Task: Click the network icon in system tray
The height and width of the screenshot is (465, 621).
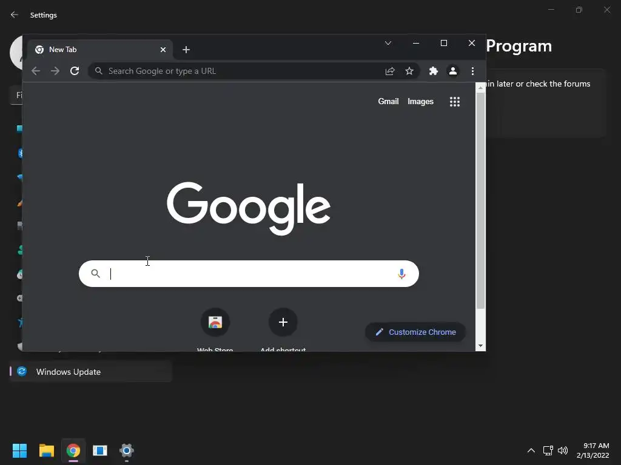Action: 548,450
